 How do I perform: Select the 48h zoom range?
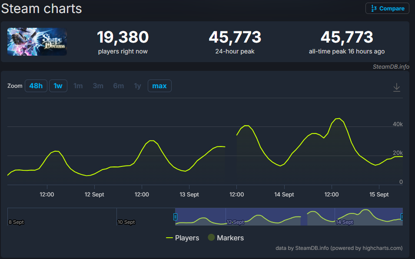36,86
